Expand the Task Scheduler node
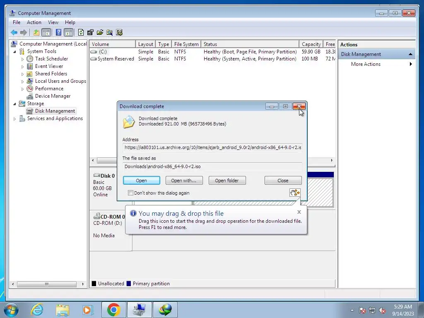 pyautogui.click(x=22, y=59)
